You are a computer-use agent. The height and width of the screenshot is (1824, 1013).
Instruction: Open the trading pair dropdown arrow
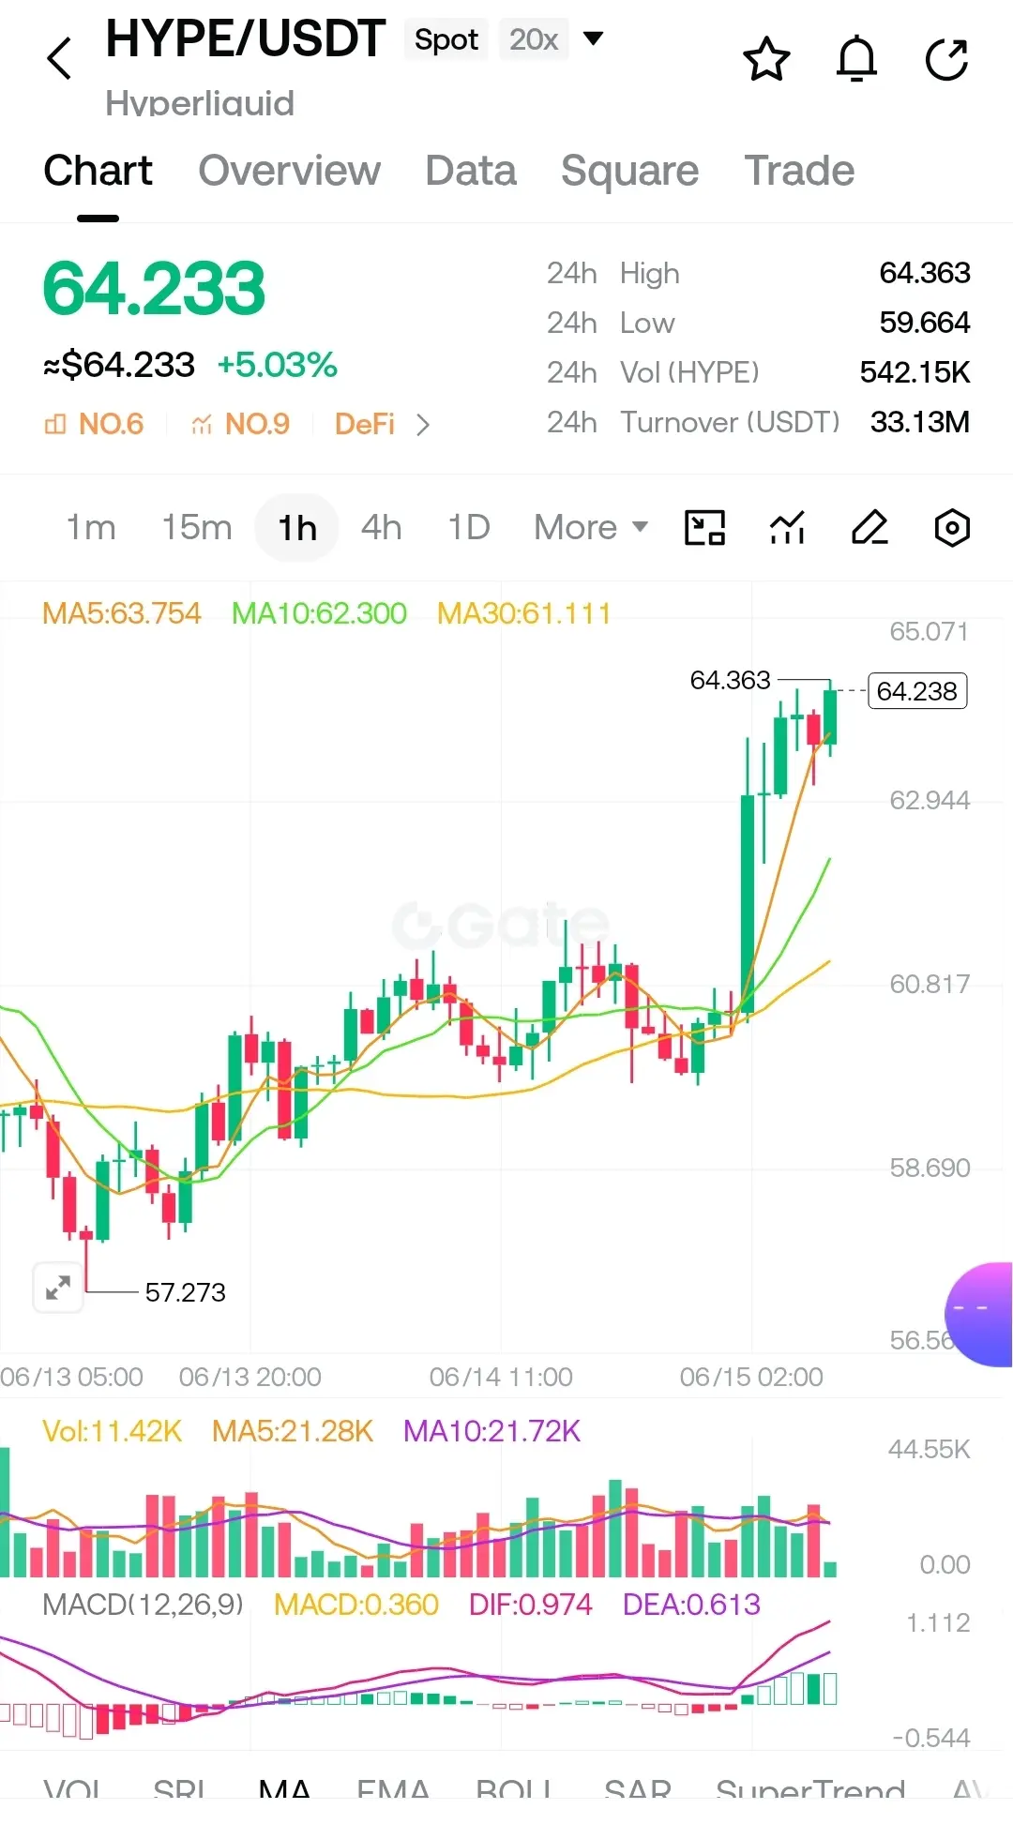(593, 38)
